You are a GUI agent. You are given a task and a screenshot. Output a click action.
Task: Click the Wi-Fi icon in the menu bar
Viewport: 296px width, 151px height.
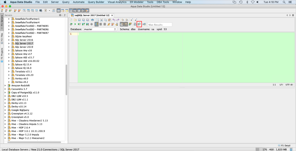click(253, 2)
